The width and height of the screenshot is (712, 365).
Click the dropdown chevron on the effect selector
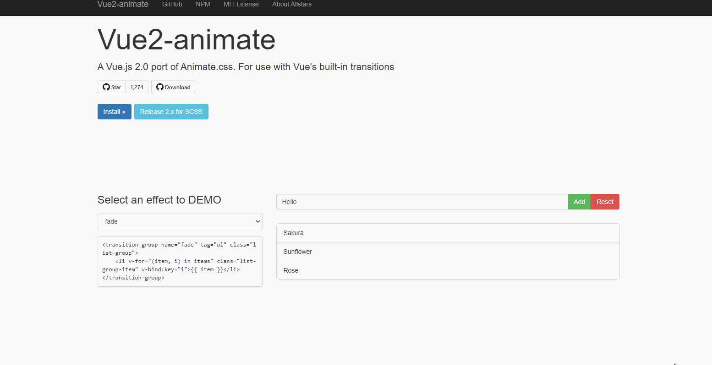click(x=256, y=221)
